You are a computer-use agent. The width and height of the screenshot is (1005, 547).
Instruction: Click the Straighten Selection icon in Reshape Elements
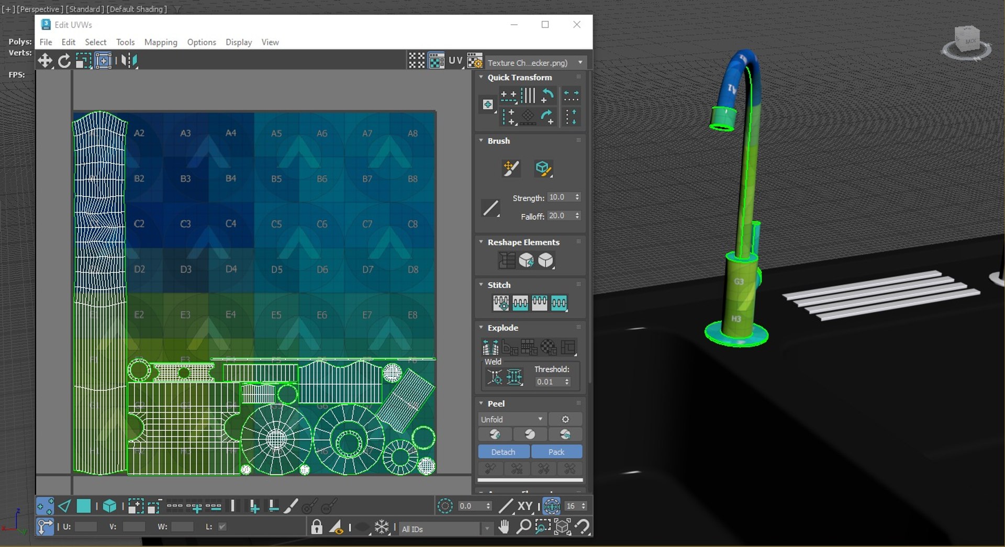point(507,260)
